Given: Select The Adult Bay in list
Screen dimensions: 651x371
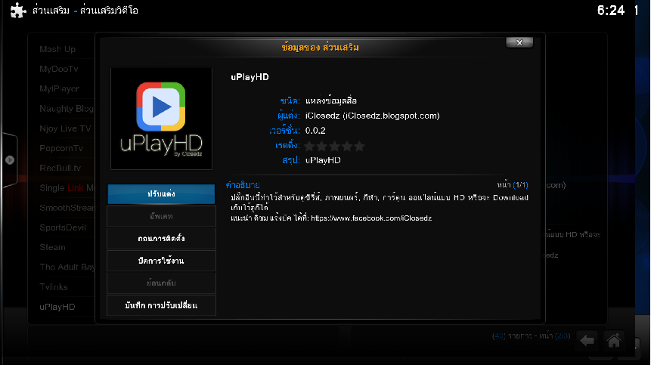Looking at the screenshot, I should point(67,267).
